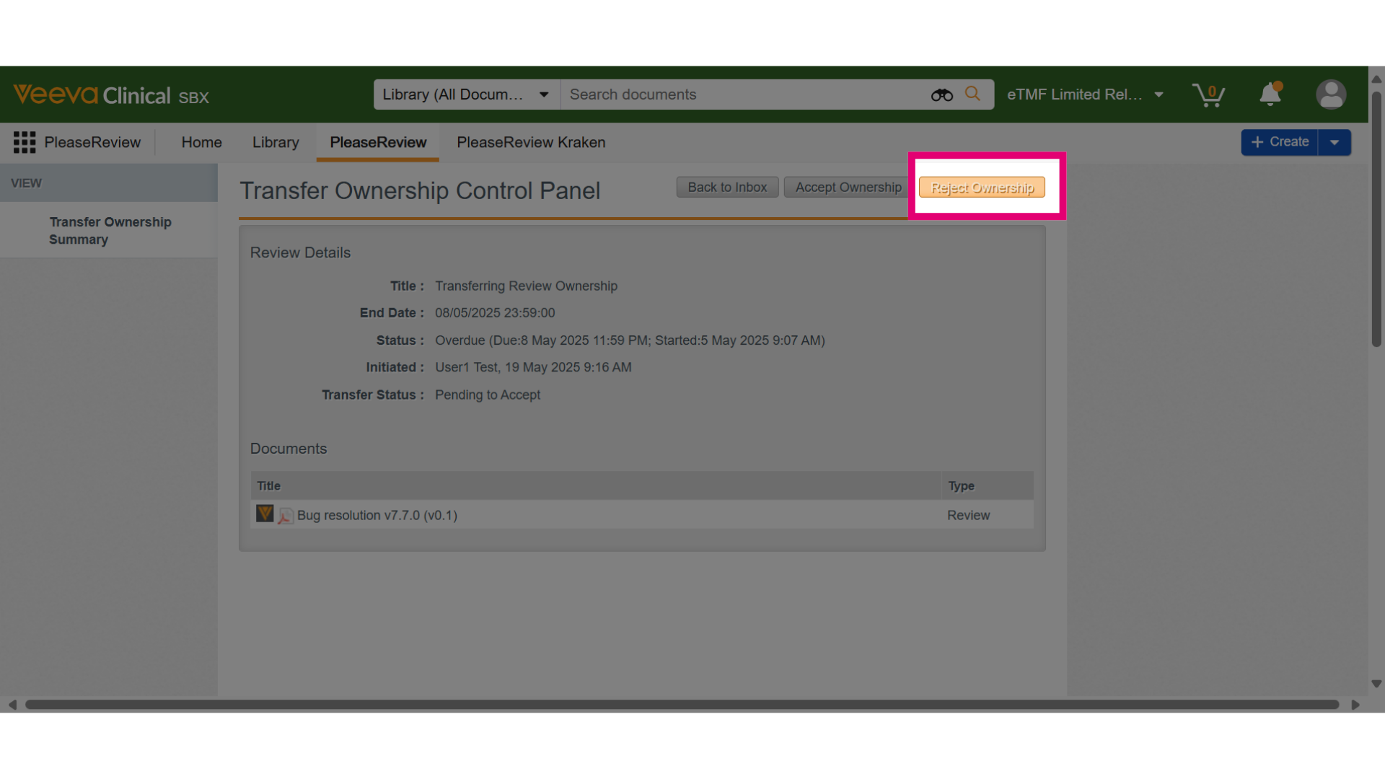Click the Veeva Clinical logo

pos(111,95)
